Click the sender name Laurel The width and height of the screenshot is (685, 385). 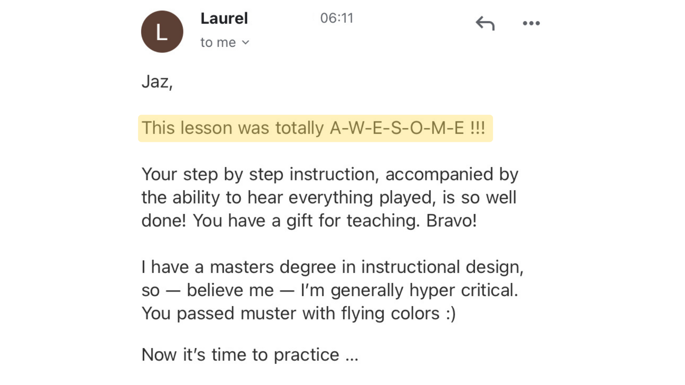pos(224,19)
